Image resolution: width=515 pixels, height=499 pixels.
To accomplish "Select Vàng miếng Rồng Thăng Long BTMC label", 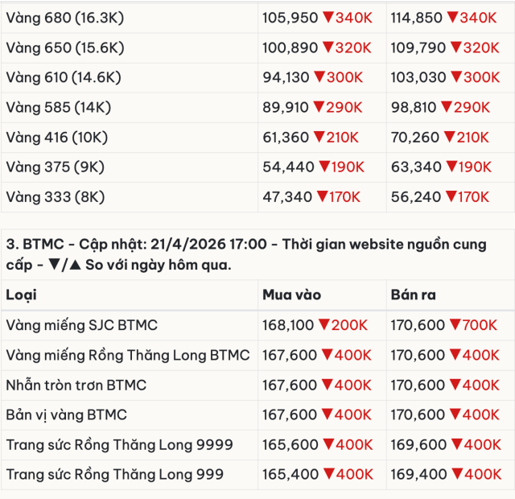I will tap(127, 355).
